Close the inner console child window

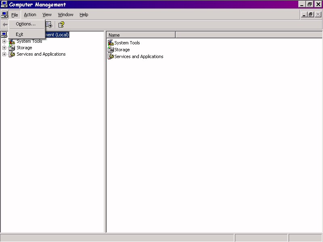pyautogui.click(x=318, y=15)
